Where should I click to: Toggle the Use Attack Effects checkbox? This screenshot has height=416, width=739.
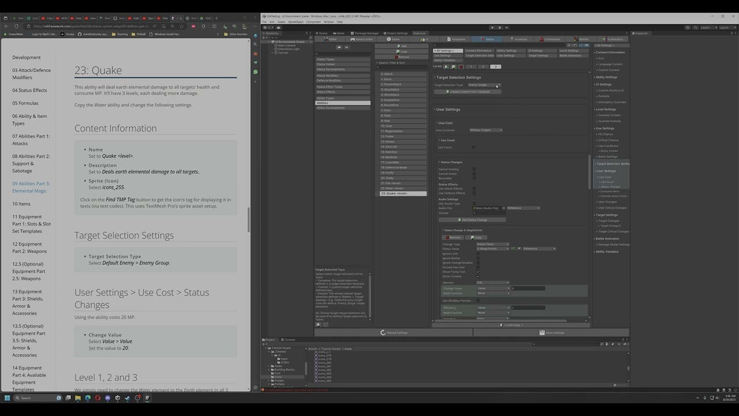pyautogui.click(x=474, y=188)
